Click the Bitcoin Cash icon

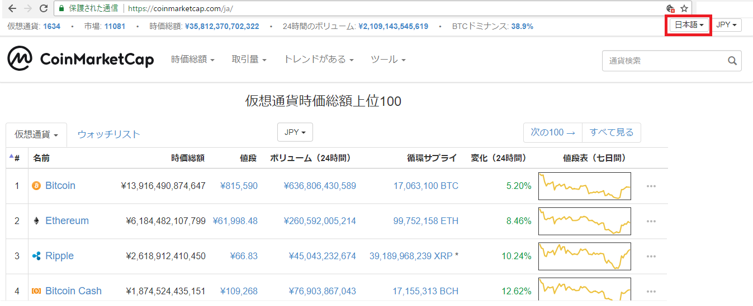[x=36, y=291]
